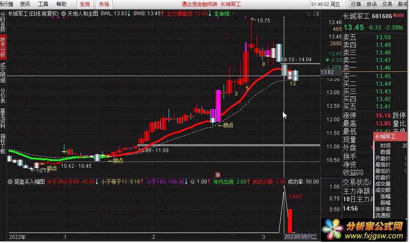Screen dimensions: 410x243
Task: Click the 尾盘买入幅图 indicator name
Action: click(x=30, y=182)
